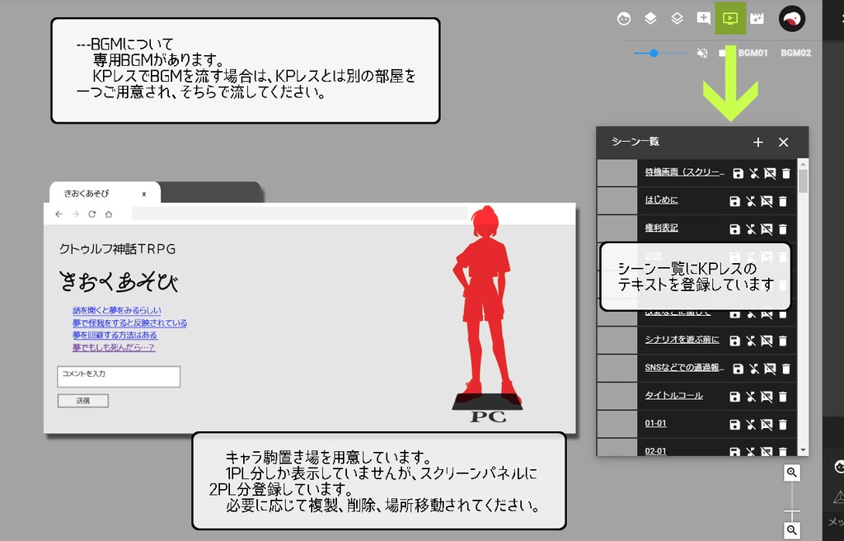The image size is (844, 541).
Task: Open the effects panel with the clapperboard icon
Action: [757, 17]
